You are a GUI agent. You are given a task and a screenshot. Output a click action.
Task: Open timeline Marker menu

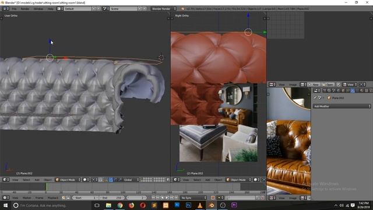click(27, 198)
